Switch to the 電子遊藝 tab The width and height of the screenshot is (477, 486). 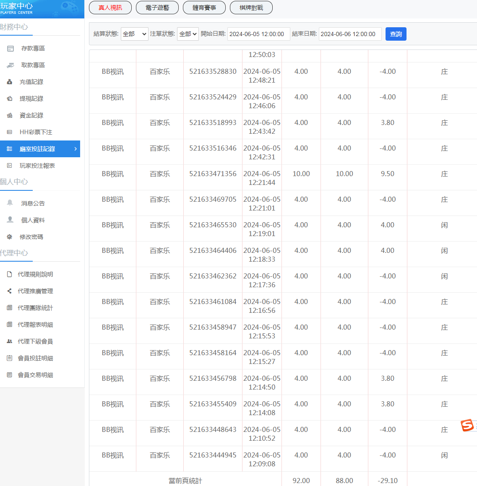pos(157,8)
